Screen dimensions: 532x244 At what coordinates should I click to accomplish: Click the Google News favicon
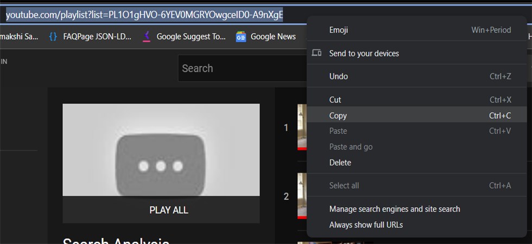[241, 37]
